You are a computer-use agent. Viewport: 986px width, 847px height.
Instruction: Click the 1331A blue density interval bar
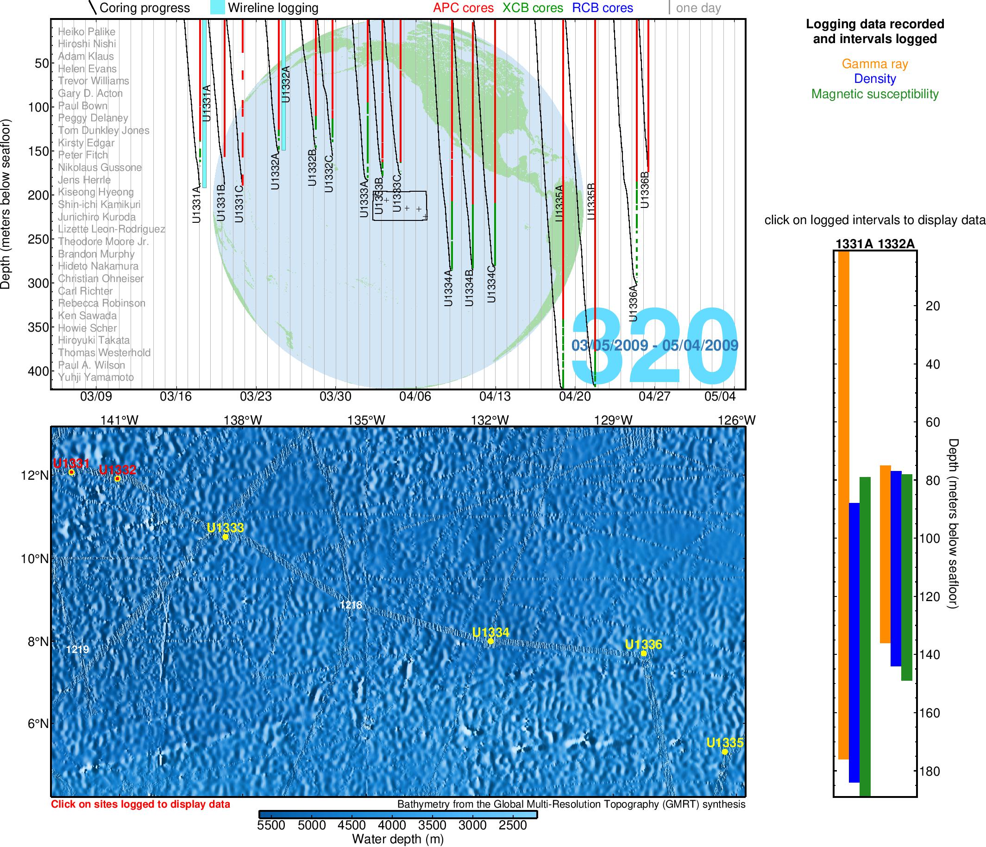(854, 642)
